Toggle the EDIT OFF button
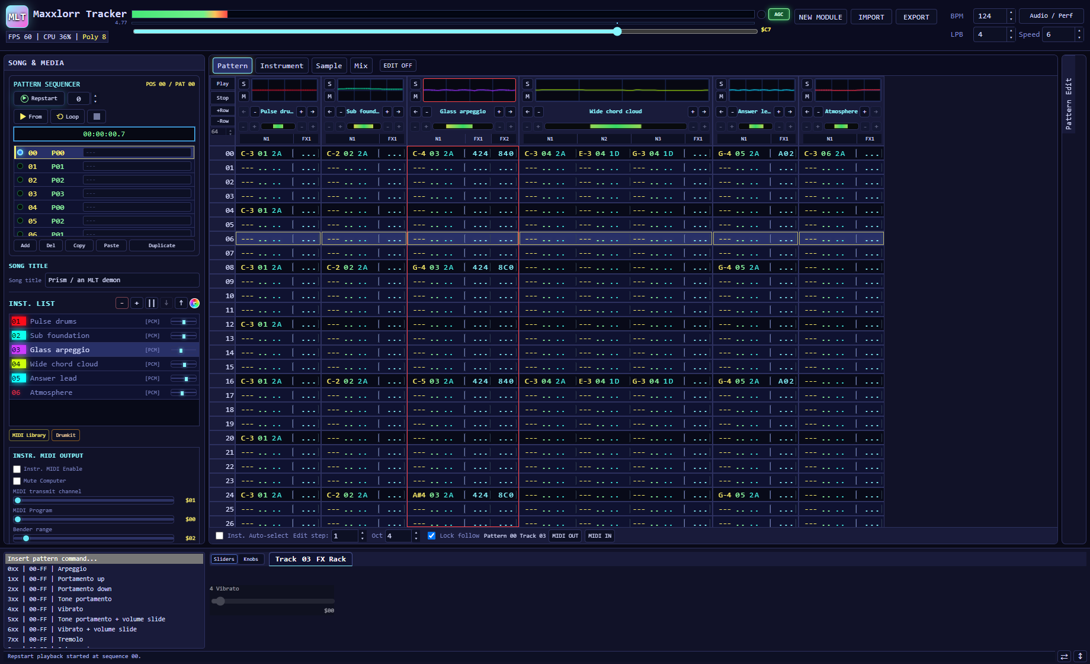Image resolution: width=1090 pixels, height=664 pixels. coord(397,66)
